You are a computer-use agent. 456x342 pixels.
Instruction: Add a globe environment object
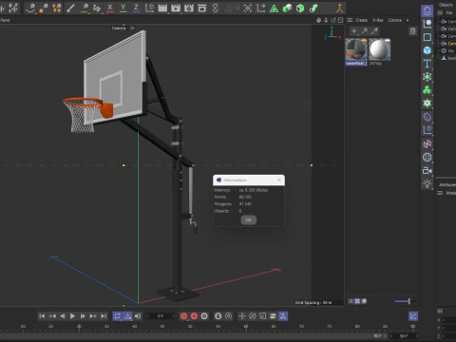coord(427,157)
